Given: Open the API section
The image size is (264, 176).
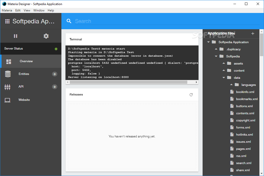Looking at the screenshot, I should tap(31, 87).
